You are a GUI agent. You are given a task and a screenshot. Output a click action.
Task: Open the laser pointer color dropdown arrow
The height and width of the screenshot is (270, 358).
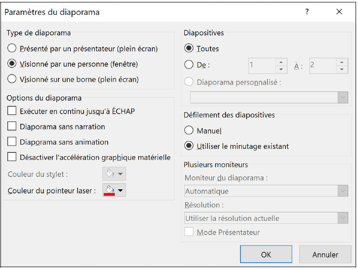click(120, 190)
